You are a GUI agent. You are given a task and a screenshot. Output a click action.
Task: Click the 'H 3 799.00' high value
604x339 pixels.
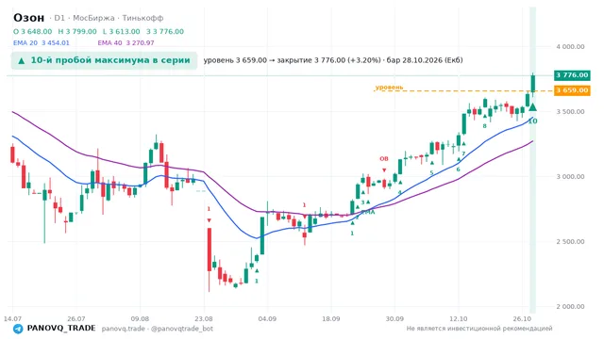(77, 31)
